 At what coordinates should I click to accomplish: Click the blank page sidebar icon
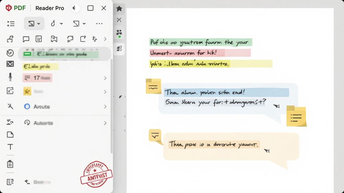10,135
